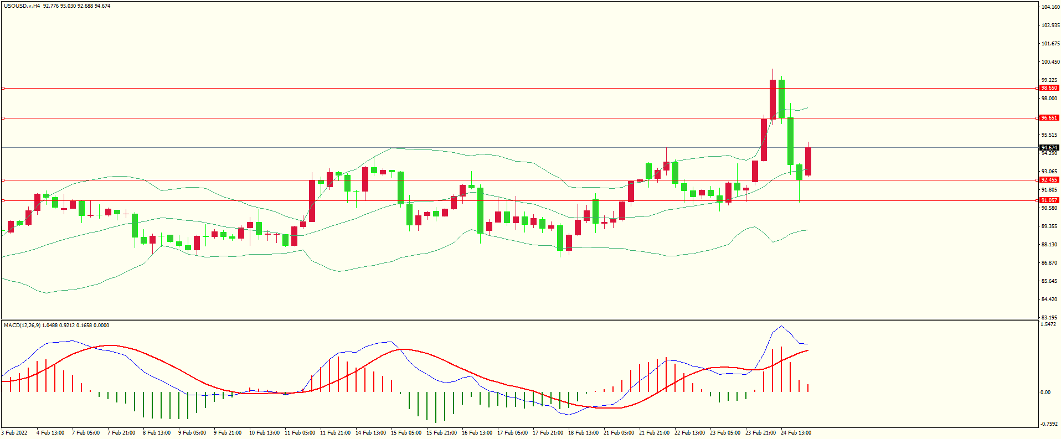Click the MACD(12,26,9) indicator label

pyautogui.click(x=22, y=326)
